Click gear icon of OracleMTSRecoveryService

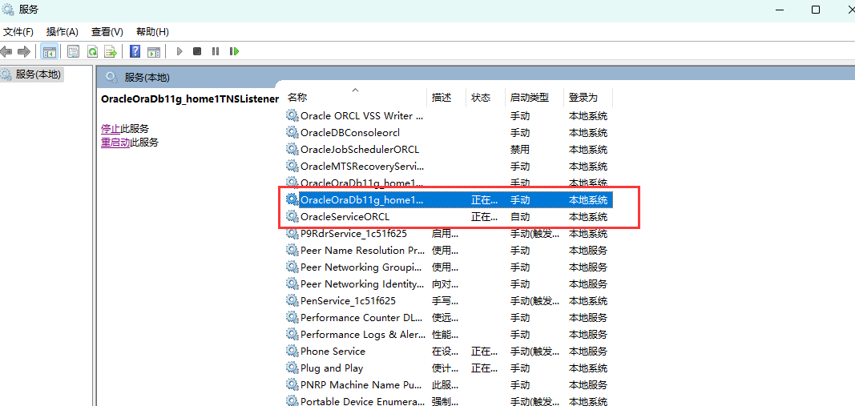pyautogui.click(x=292, y=167)
